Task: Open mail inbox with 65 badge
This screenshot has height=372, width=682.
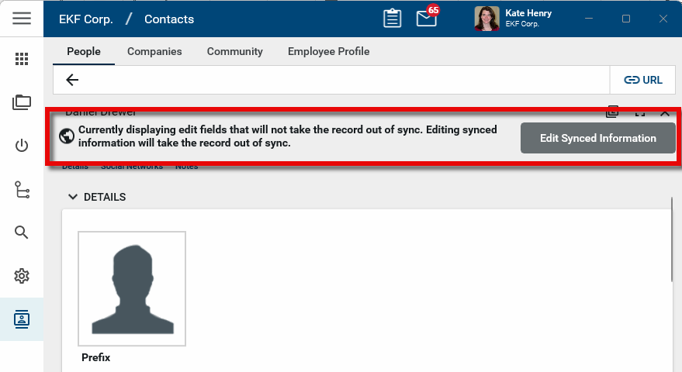Action: tap(427, 19)
